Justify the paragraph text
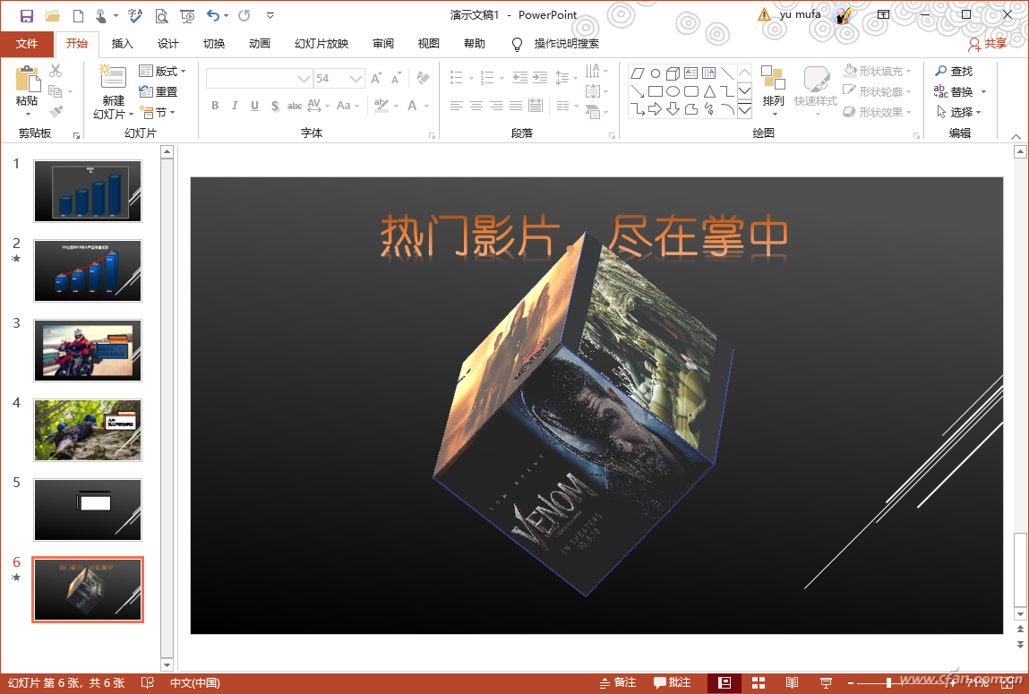This screenshot has height=694, width=1029. 516,105
